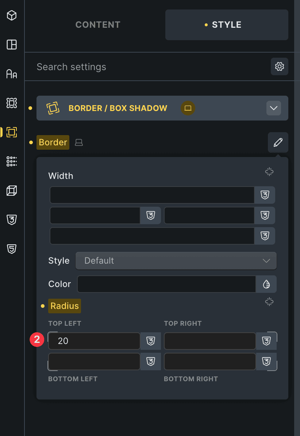Collapse the Border / Box Shadow section
The width and height of the screenshot is (300, 436).
274,108
